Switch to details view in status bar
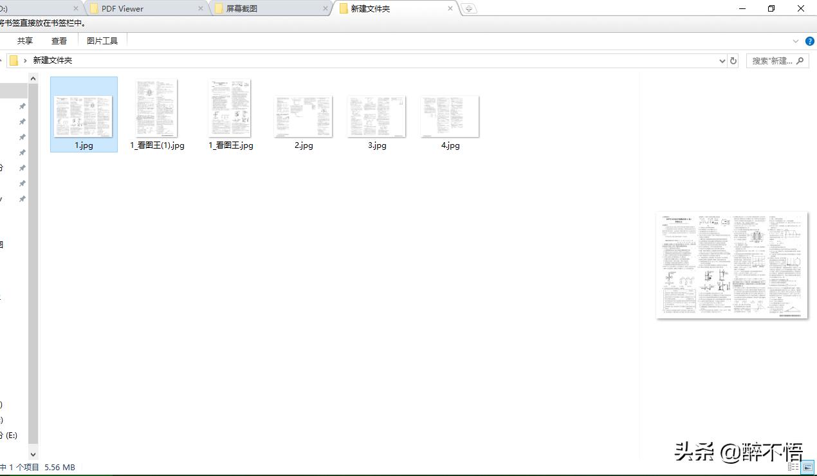817x476 pixels. (x=794, y=467)
